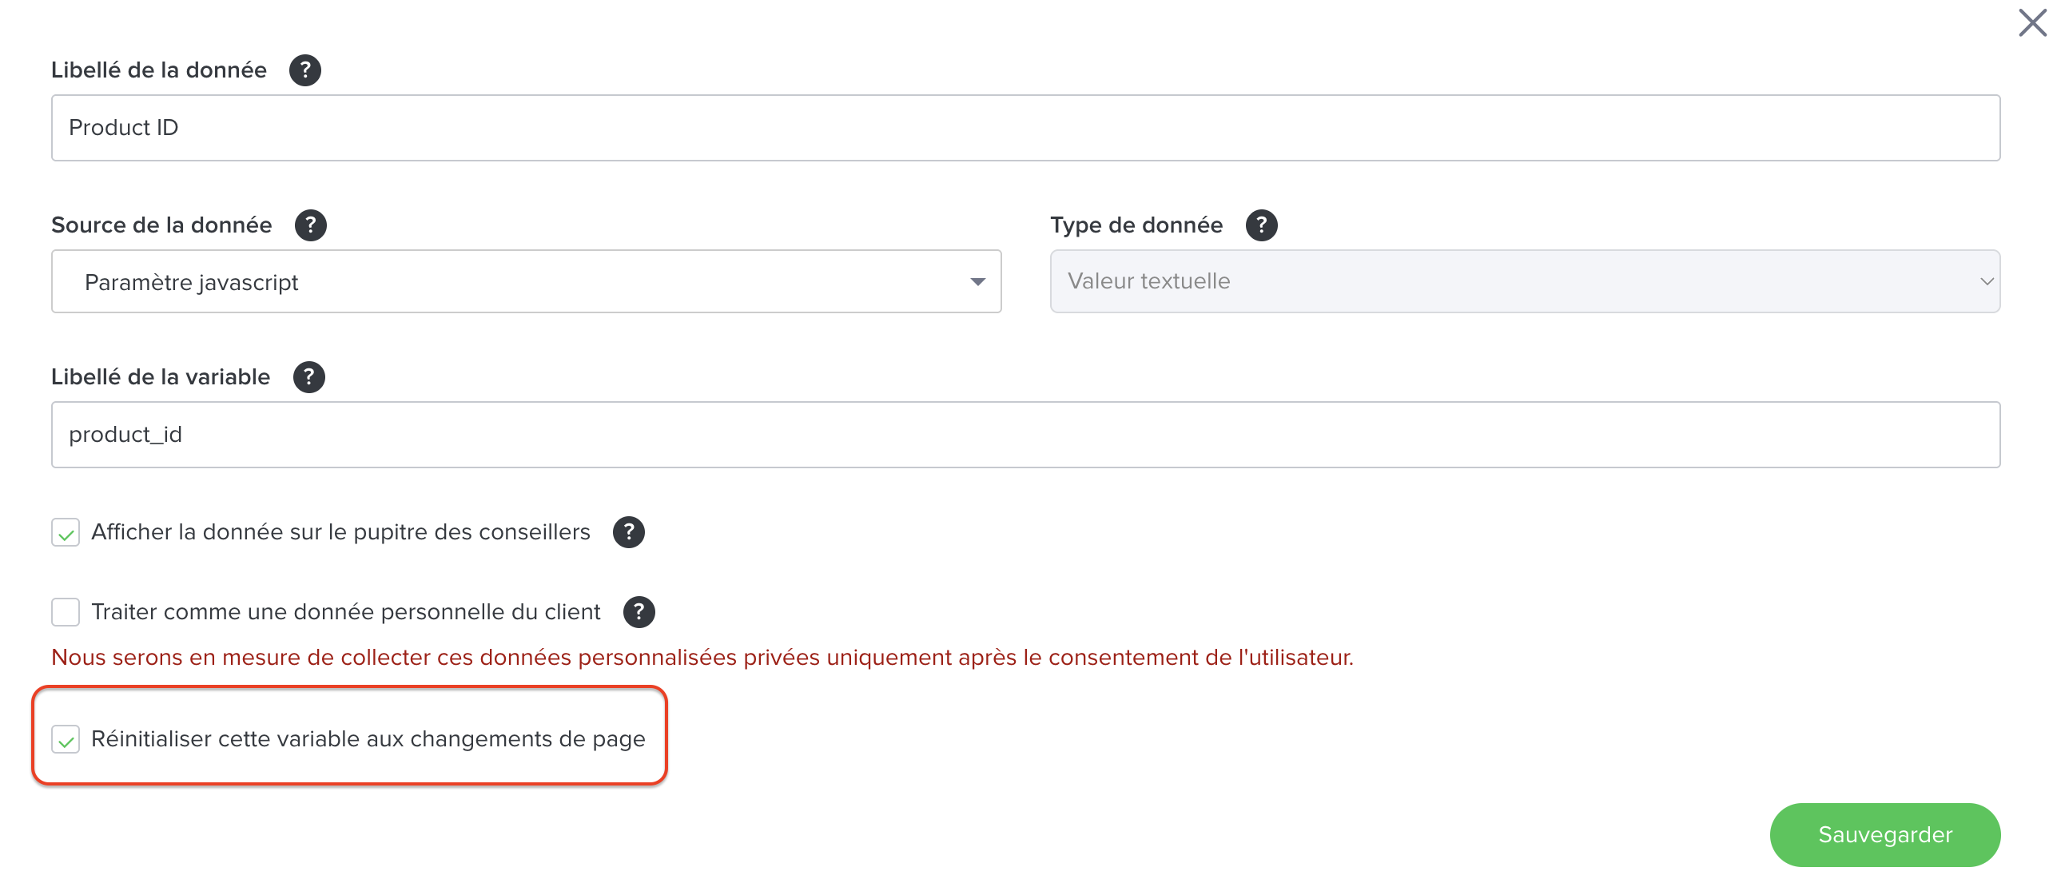Enable Traiter comme une donnée personnelle

point(66,612)
